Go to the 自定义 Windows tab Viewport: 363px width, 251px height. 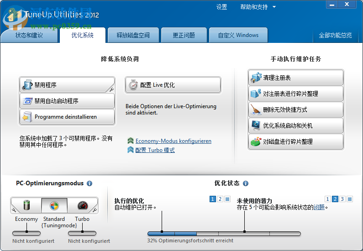point(238,35)
